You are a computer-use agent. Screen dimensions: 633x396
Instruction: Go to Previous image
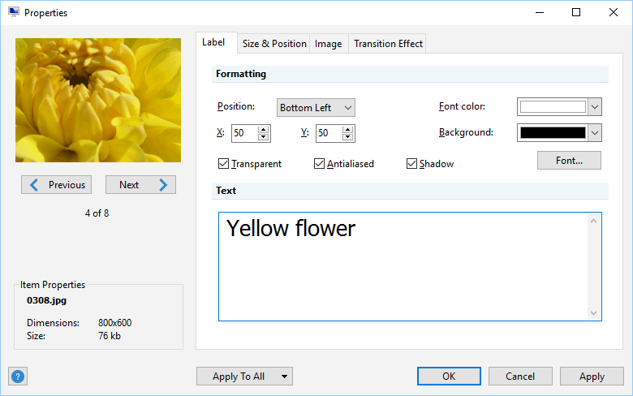point(56,185)
